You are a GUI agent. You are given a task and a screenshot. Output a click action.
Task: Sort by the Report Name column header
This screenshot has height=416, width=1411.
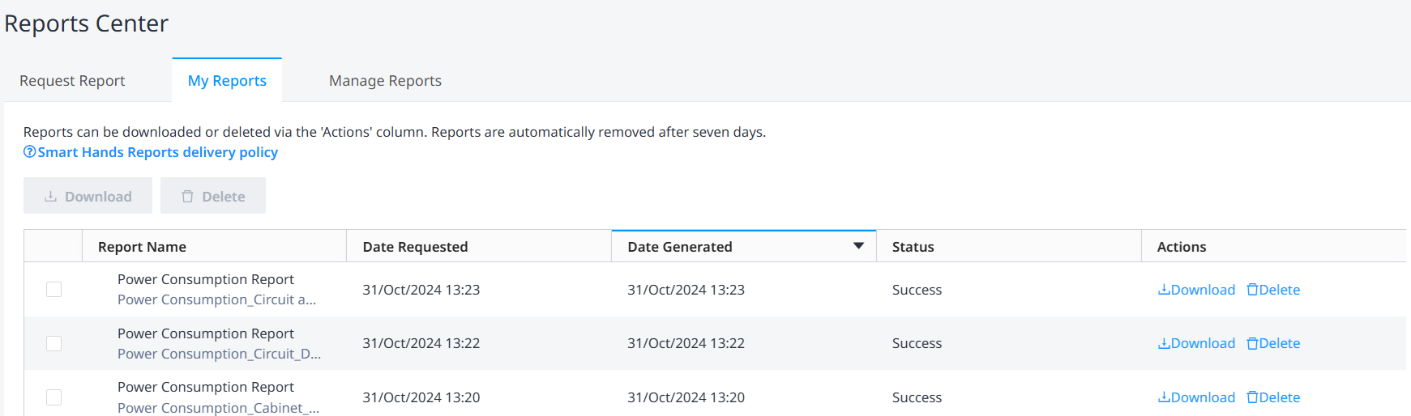(x=142, y=247)
